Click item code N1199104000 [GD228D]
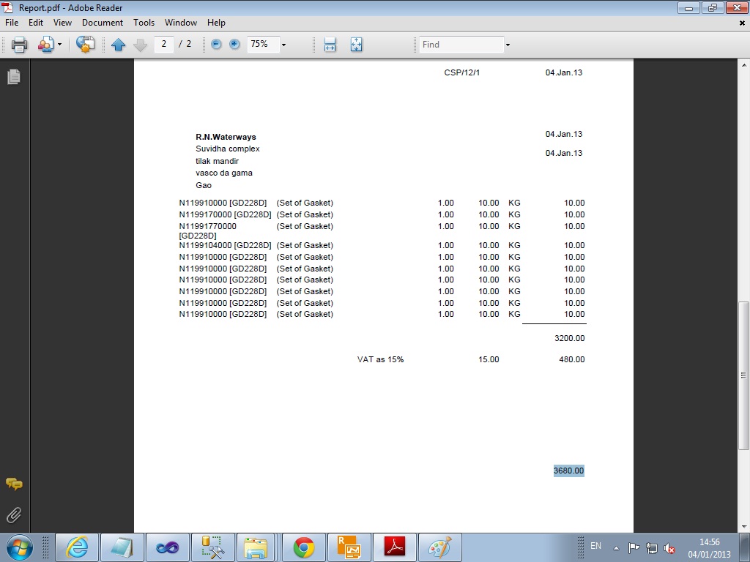The height and width of the screenshot is (562, 750). pos(225,245)
